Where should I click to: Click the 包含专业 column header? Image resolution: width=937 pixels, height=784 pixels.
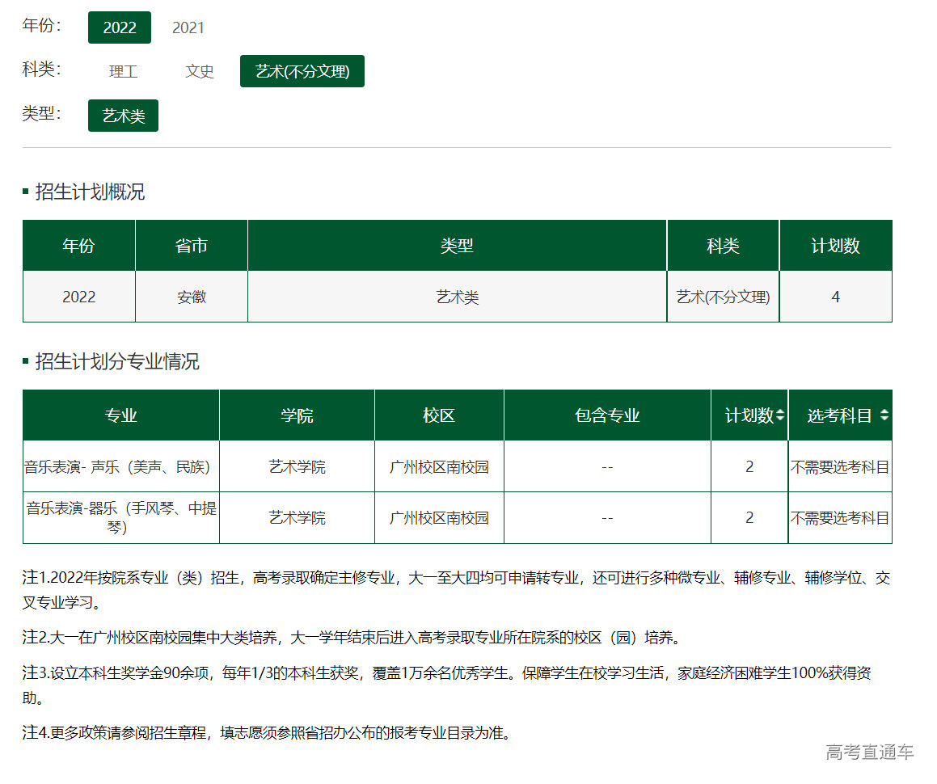tap(607, 415)
